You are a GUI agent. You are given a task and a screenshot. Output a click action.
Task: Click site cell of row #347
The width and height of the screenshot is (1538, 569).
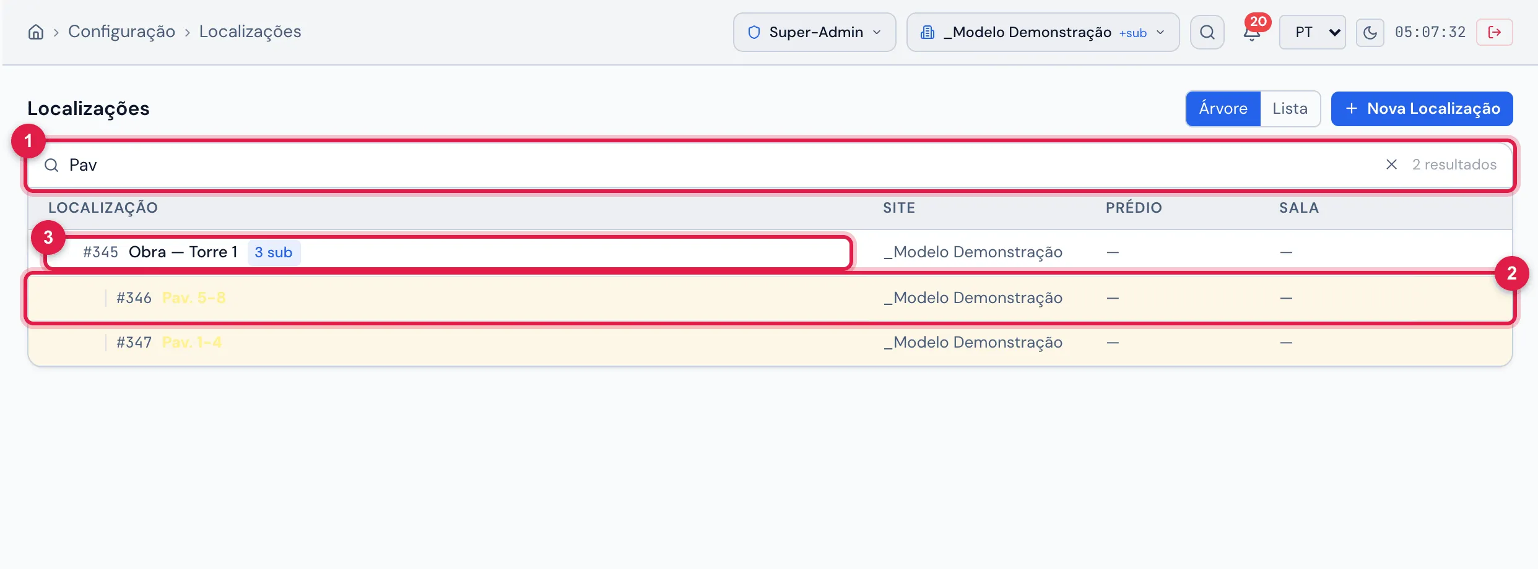973,343
